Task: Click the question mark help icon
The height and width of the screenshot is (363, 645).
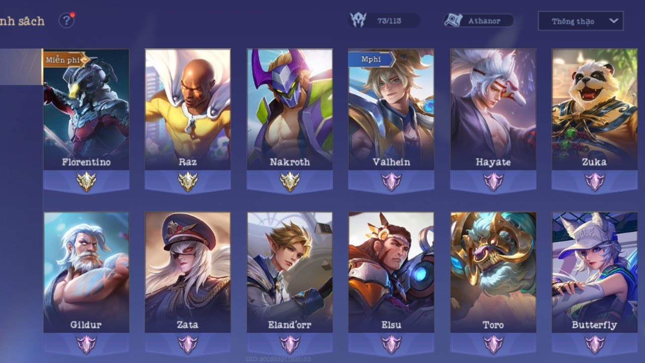Action: pyautogui.click(x=67, y=21)
